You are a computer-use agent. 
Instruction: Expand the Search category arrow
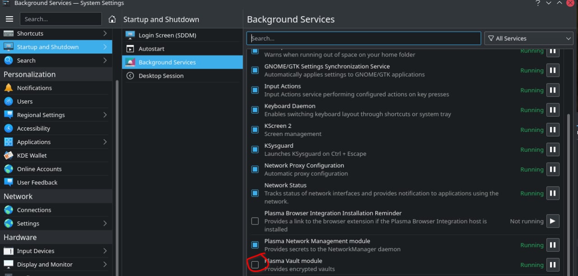(x=105, y=61)
